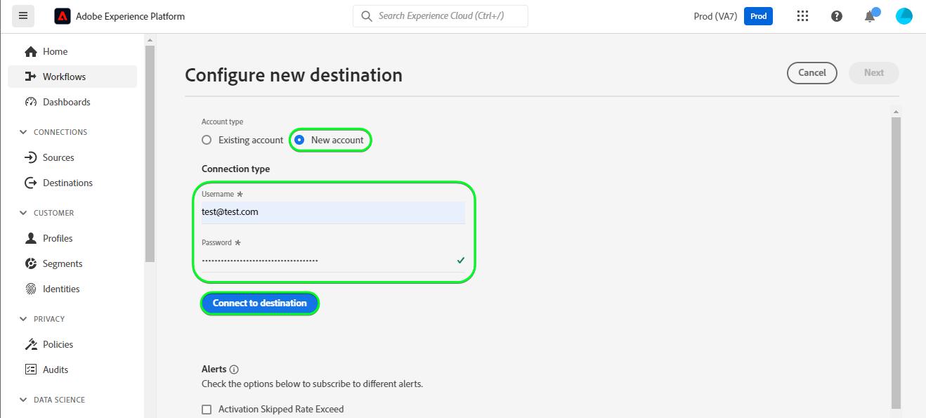Image resolution: width=926 pixels, height=418 pixels.
Task: Open the app switcher grid icon
Action: click(803, 16)
